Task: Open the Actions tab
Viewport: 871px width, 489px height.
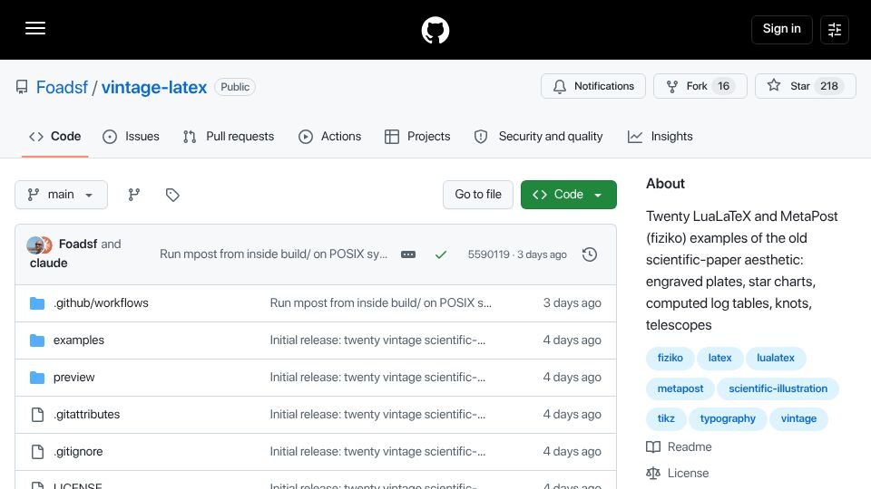Action: point(330,137)
